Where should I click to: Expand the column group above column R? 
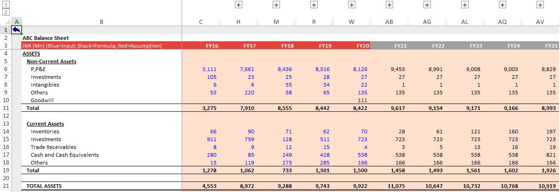tap(314, 5)
